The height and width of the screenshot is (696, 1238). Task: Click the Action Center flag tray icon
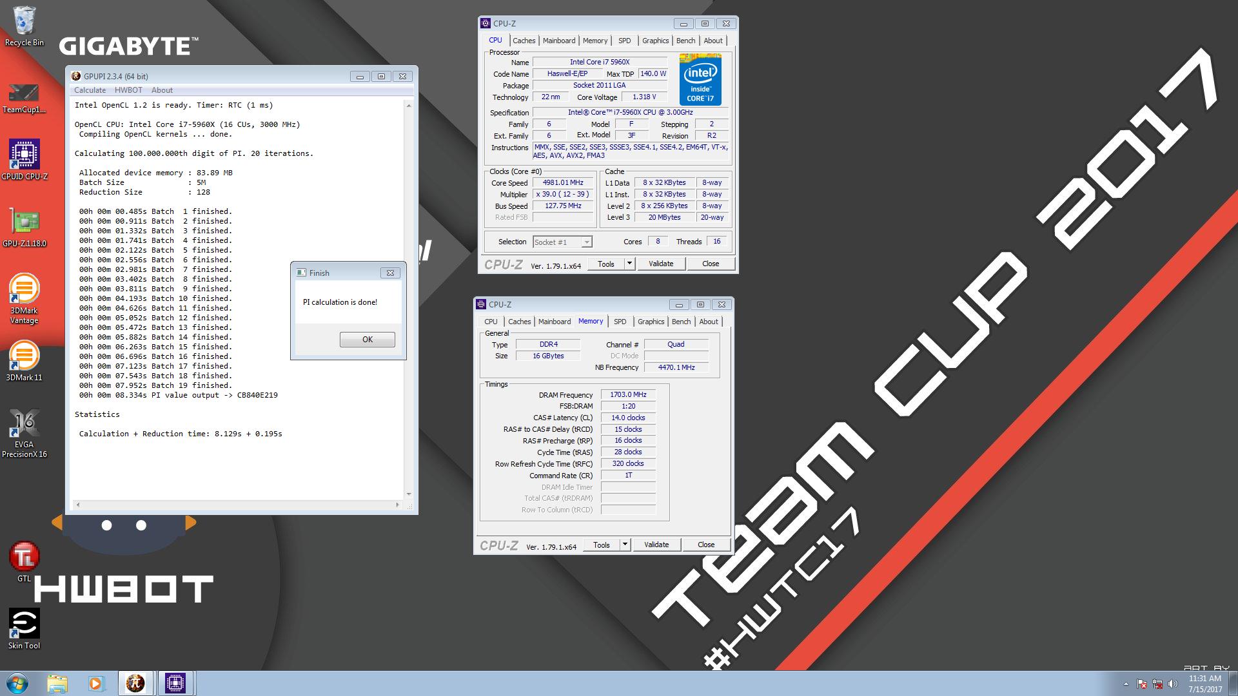tap(1142, 684)
